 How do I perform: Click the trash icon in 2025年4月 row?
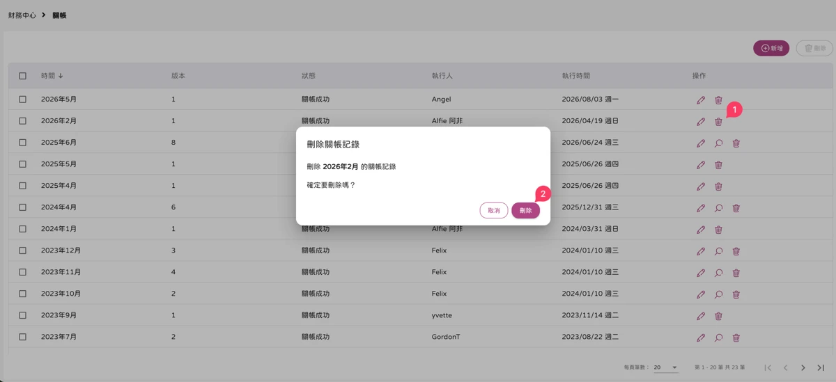click(x=718, y=186)
